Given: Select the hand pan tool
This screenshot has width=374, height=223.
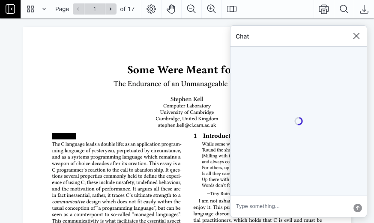Looking at the screenshot, I should pyautogui.click(x=171, y=9).
